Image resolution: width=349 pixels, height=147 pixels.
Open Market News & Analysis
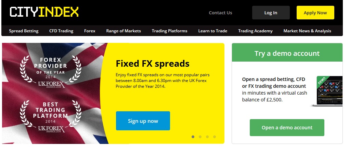(307, 31)
